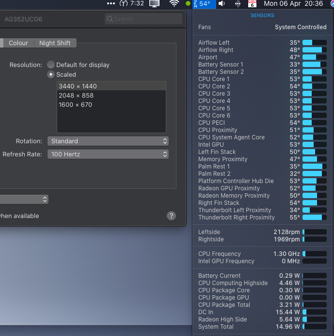This screenshot has width=334, height=336.
Task: Select the CPU System Agent Core row
Action: 262,137
